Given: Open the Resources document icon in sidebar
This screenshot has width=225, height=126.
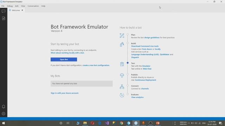Looking at the screenshot, I should (4, 18).
